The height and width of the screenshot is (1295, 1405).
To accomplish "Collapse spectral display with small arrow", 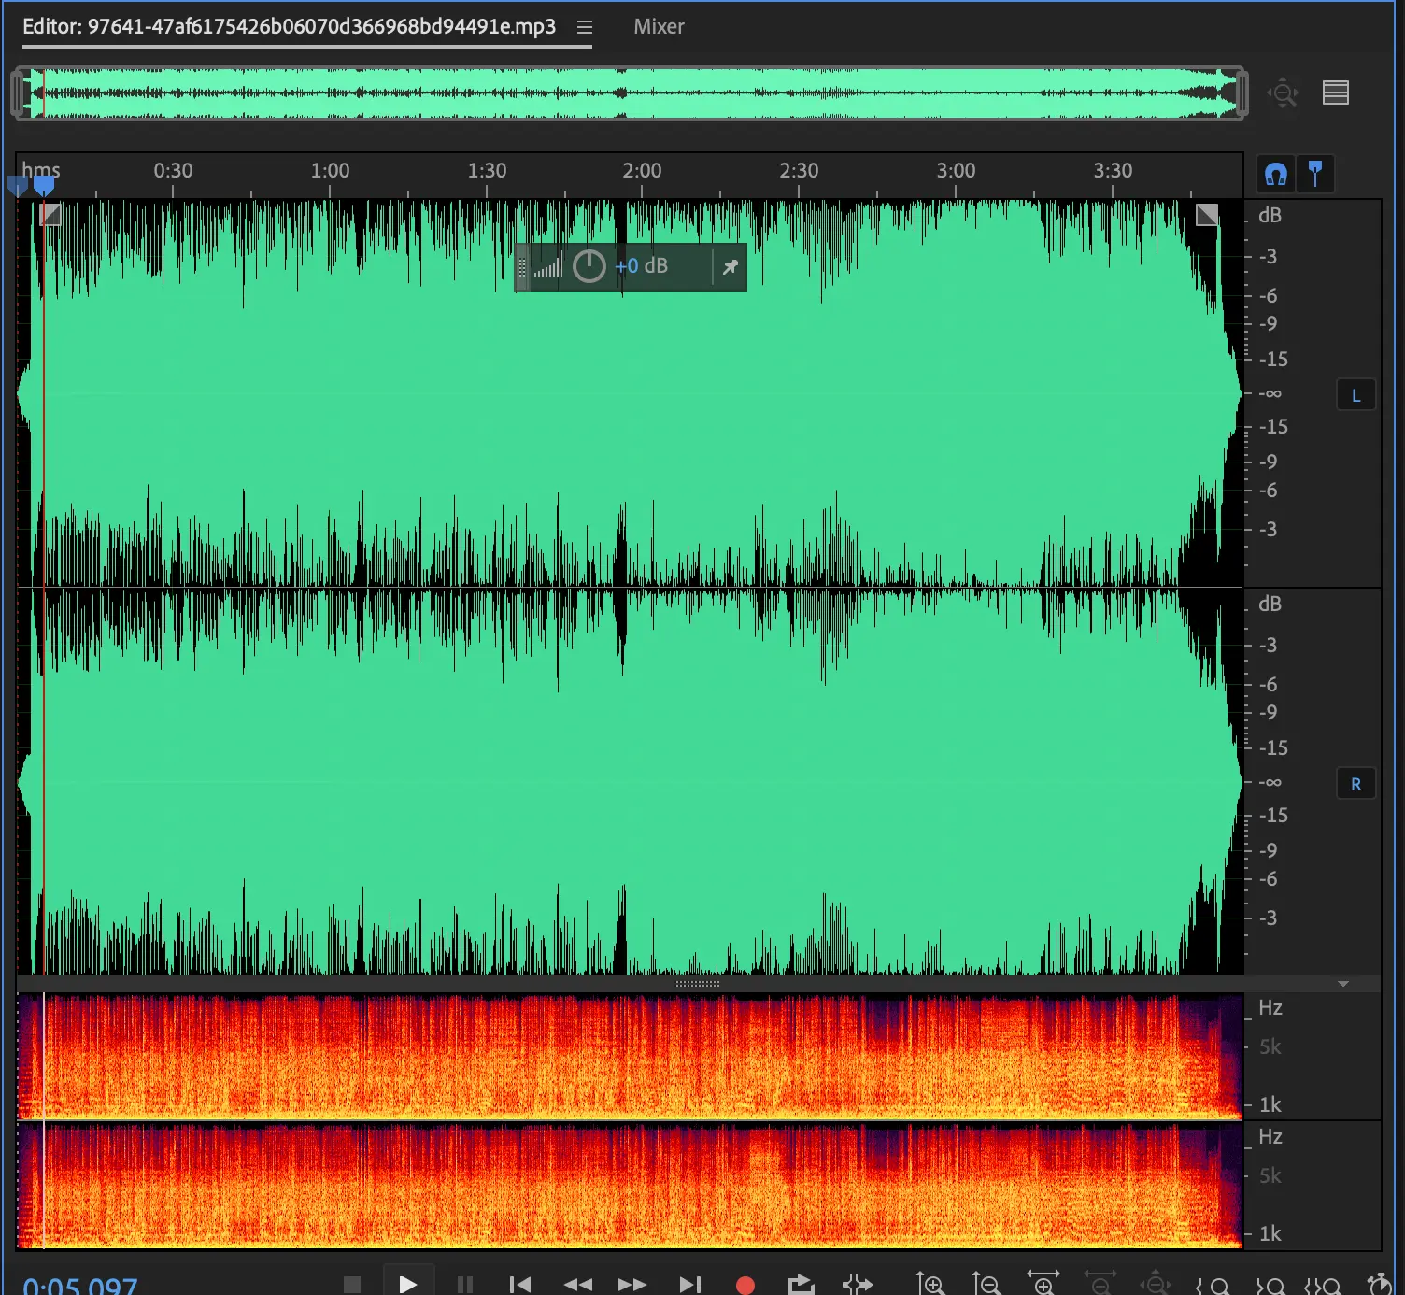I will (1343, 984).
